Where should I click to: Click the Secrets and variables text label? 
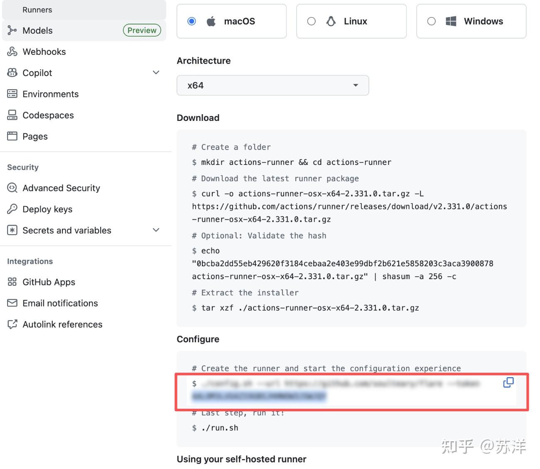(67, 230)
